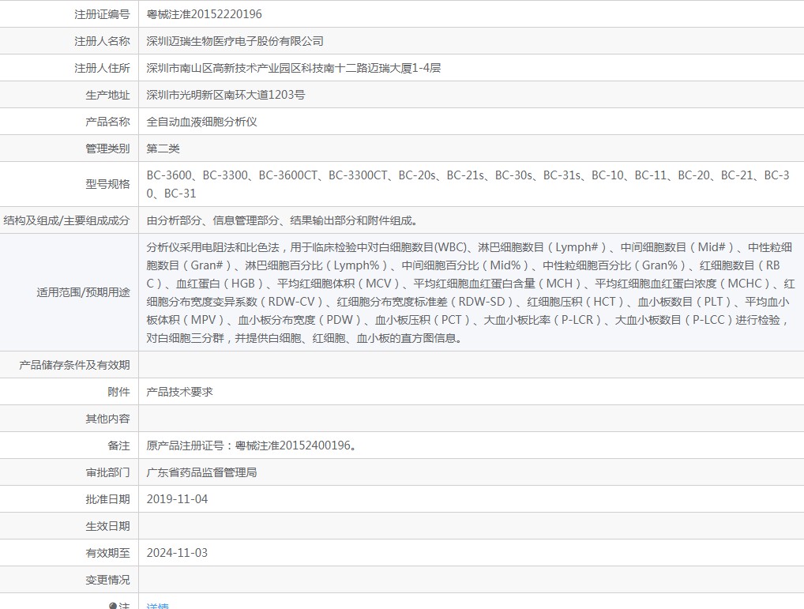Click expiry date 2024-11-03
The height and width of the screenshot is (609, 804).
coord(177,553)
